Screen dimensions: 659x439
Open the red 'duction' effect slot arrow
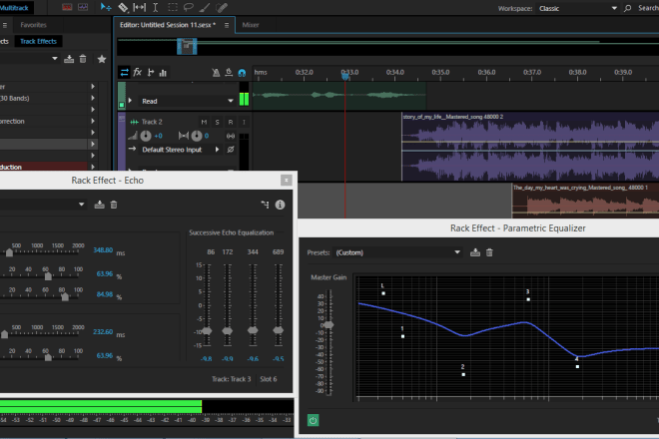pos(93,167)
